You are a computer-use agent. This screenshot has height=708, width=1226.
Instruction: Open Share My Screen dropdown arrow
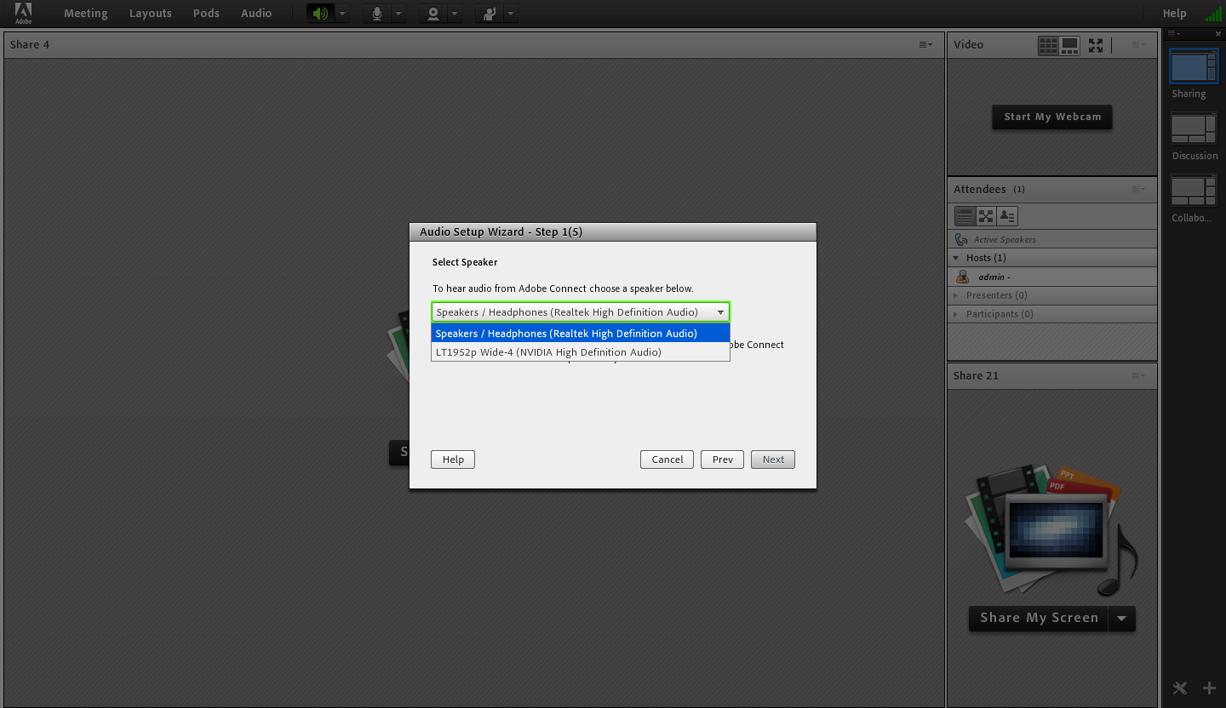(x=1121, y=619)
